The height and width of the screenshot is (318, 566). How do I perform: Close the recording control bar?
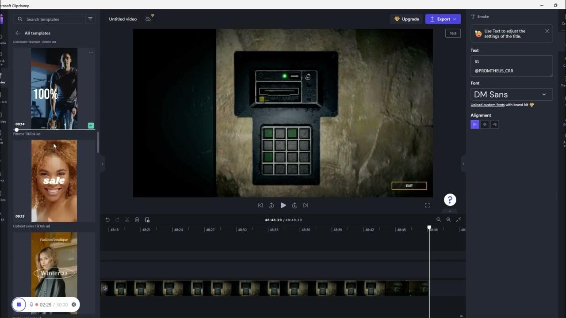pyautogui.click(x=74, y=304)
